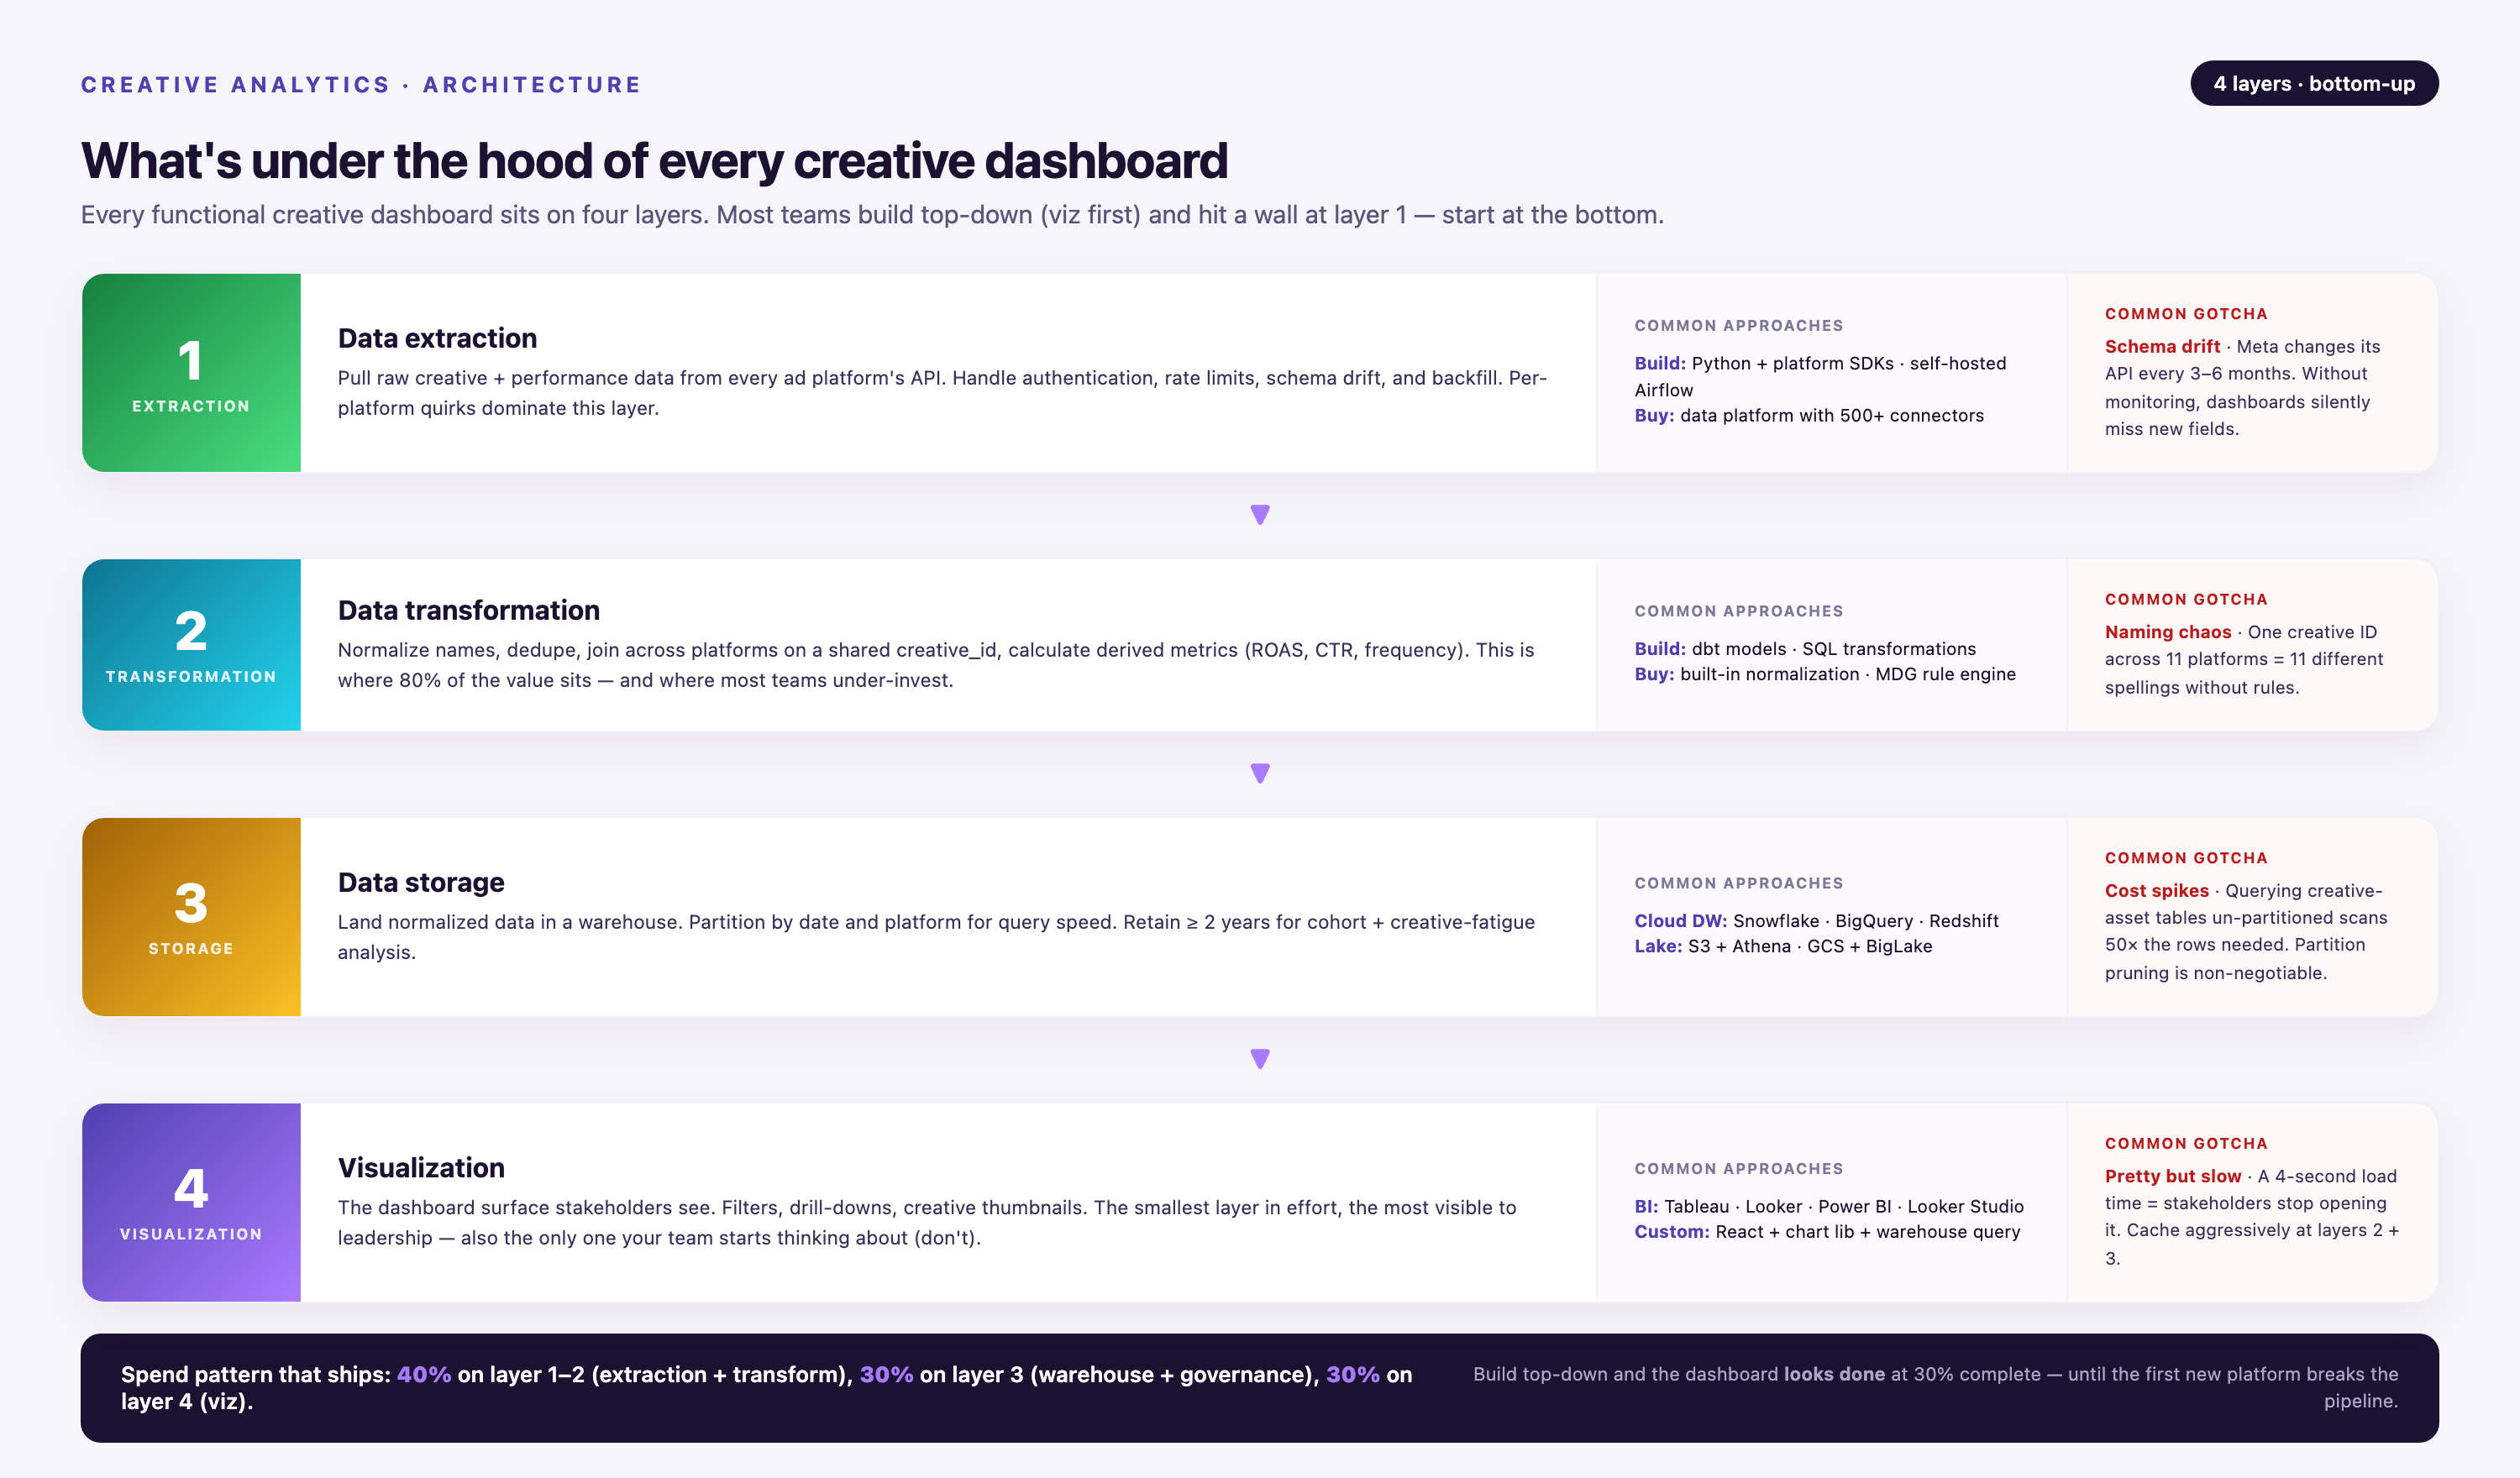The image size is (2520, 1478).
Task: Click 'Lake: S3 + Athena · GCS + BigLake'
Action: [1783, 946]
